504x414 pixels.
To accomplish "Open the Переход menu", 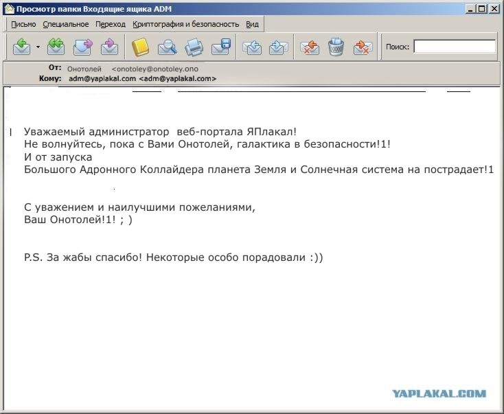I will (x=111, y=24).
